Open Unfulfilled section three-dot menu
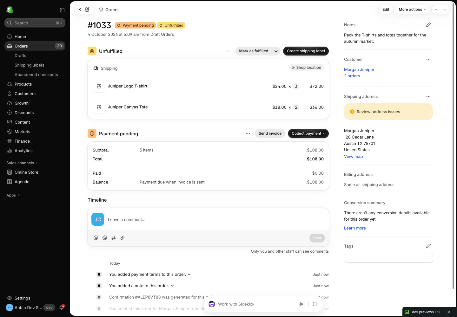This screenshot has width=457, height=317. [228, 51]
